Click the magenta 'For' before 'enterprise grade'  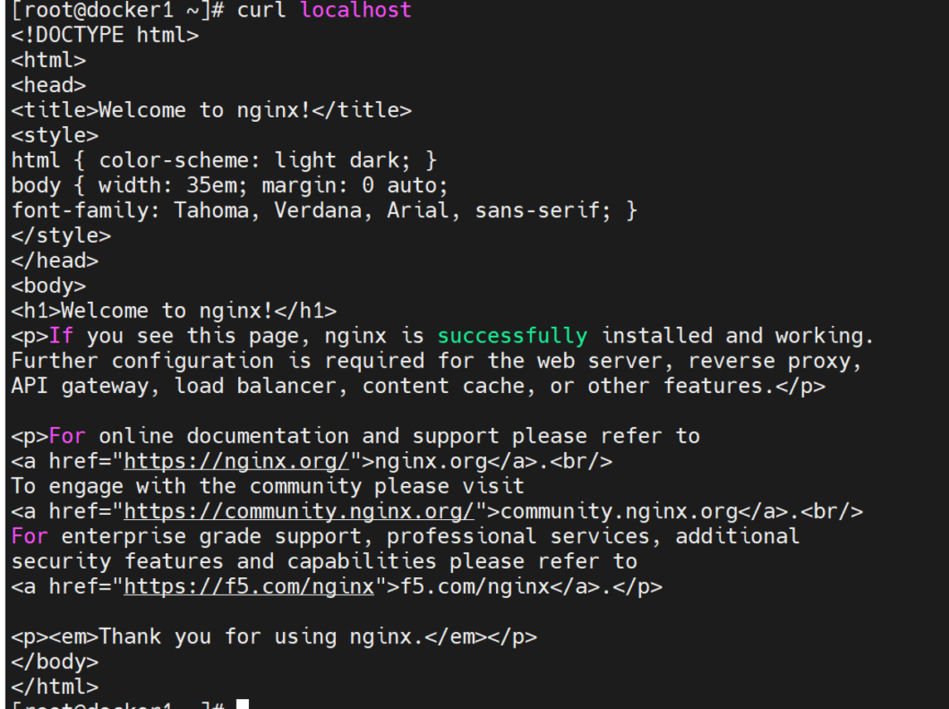(x=30, y=537)
